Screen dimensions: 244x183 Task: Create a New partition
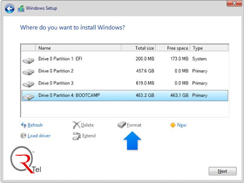(x=182, y=125)
